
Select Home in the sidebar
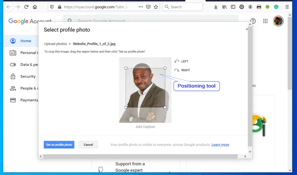pos(26,41)
